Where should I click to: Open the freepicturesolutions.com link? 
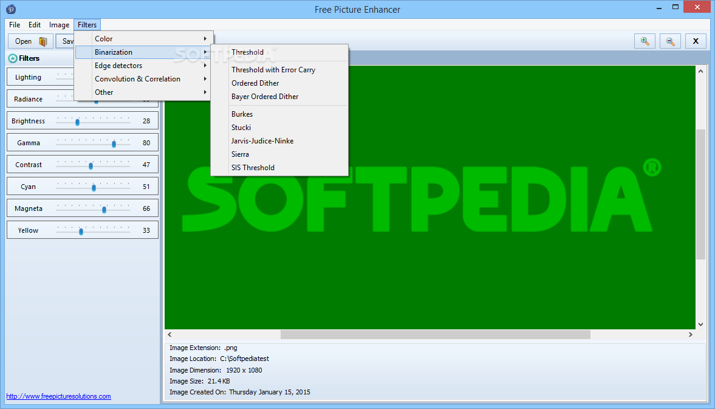click(58, 396)
